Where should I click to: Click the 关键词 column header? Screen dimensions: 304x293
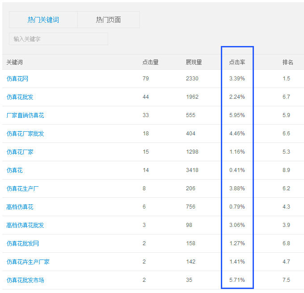[14, 62]
